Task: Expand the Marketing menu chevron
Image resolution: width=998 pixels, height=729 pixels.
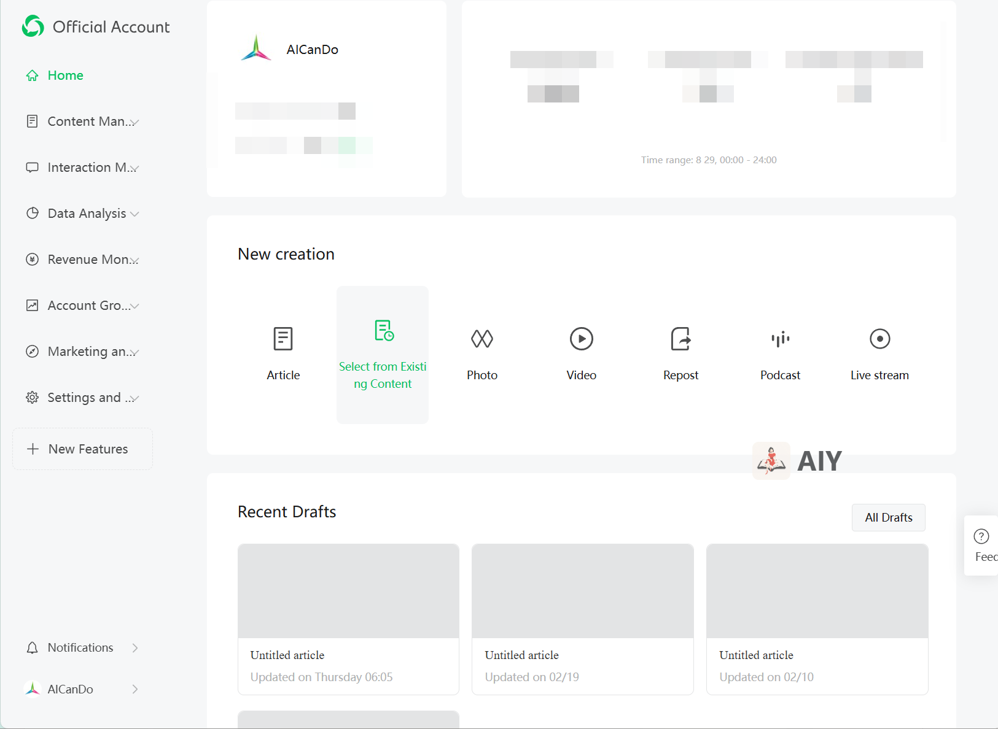Action: [134, 352]
